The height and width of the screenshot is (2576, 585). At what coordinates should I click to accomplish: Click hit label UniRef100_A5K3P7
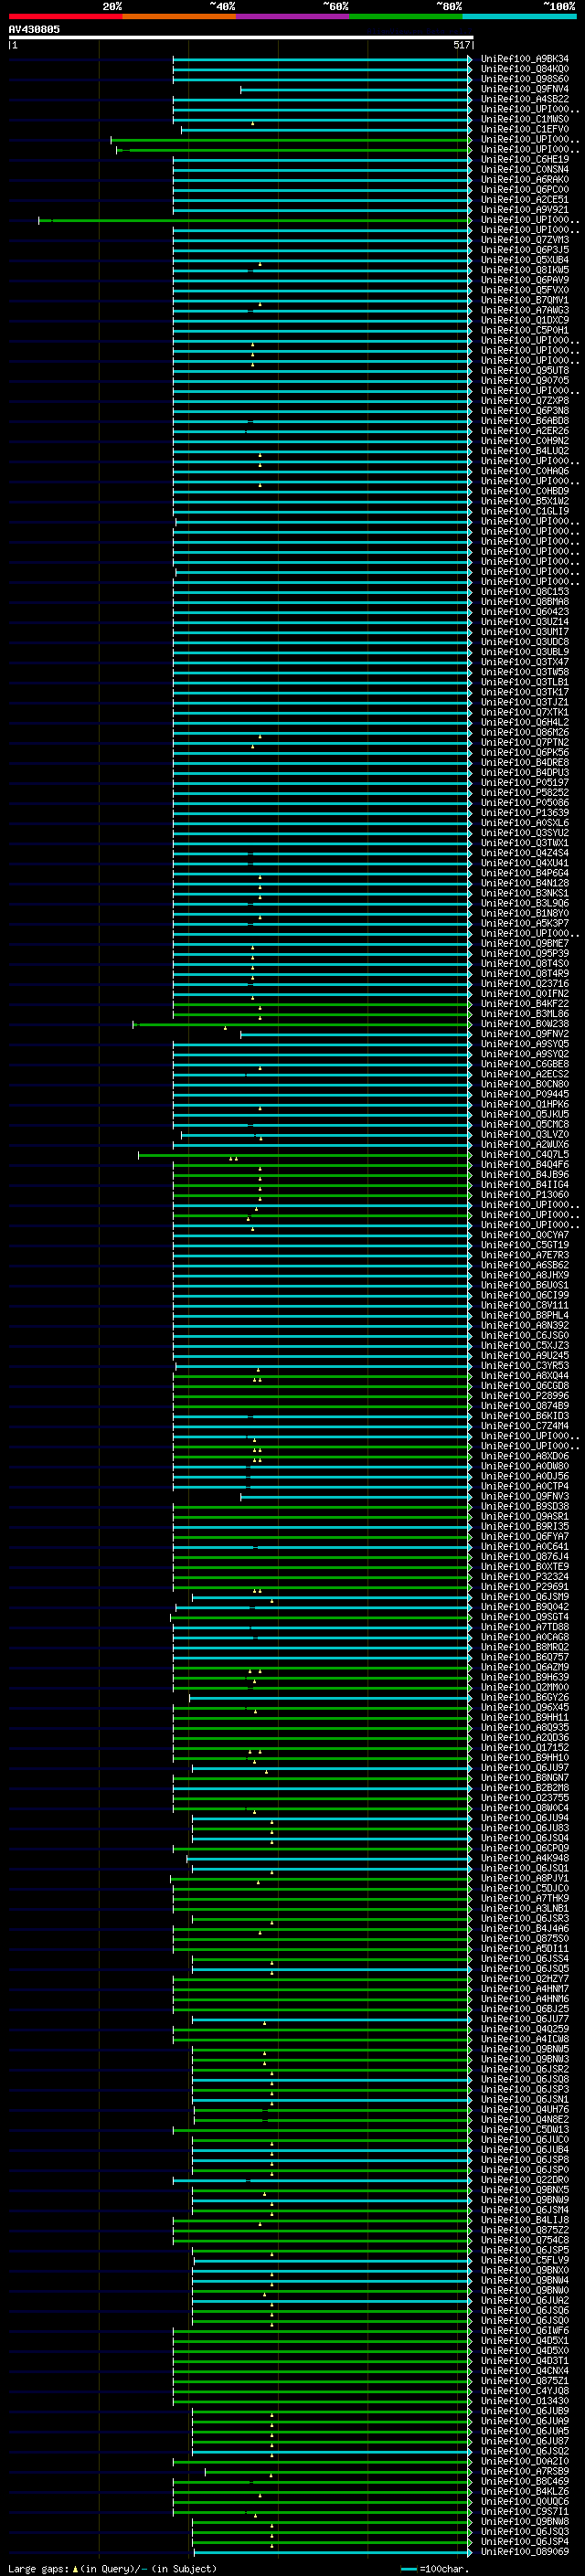coord(525,924)
